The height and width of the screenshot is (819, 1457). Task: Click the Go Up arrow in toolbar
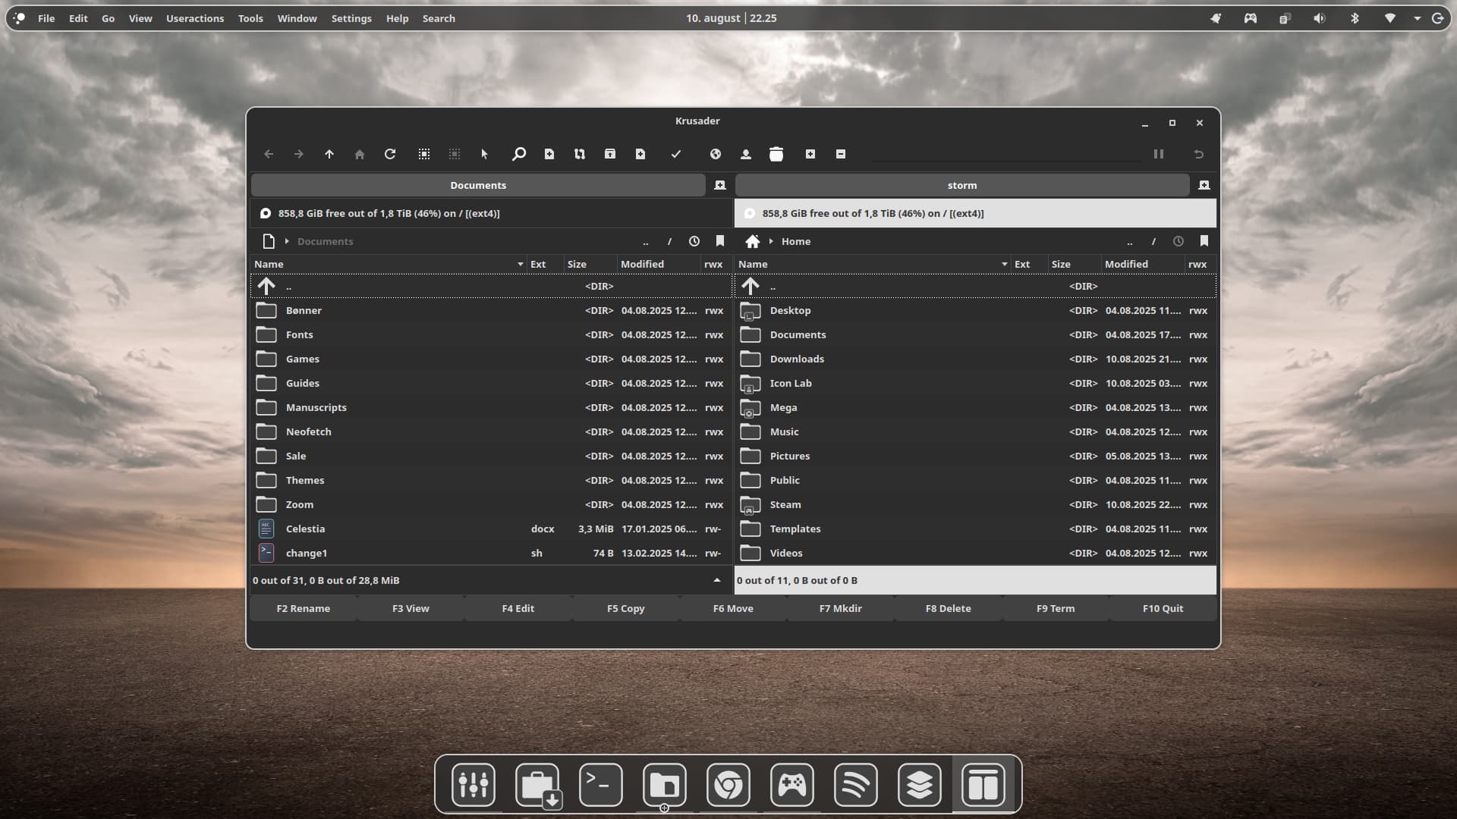click(x=329, y=154)
